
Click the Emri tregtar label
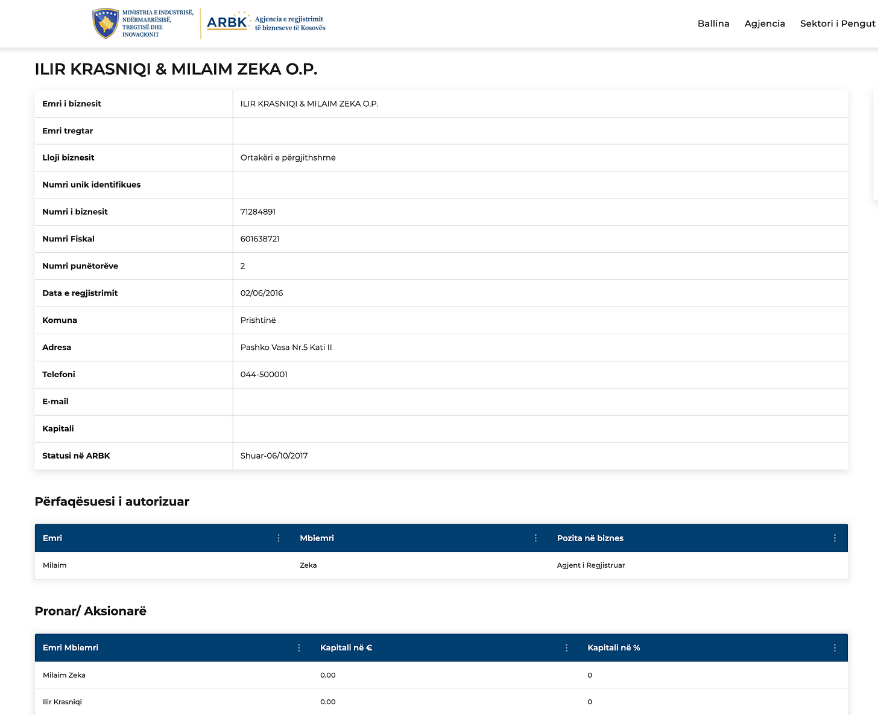point(68,131)
